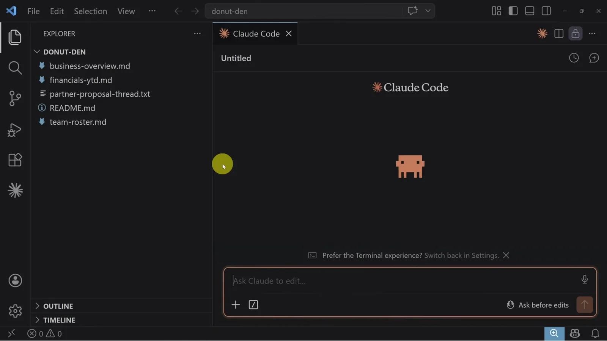Split the editor to the right

point(559,34)
